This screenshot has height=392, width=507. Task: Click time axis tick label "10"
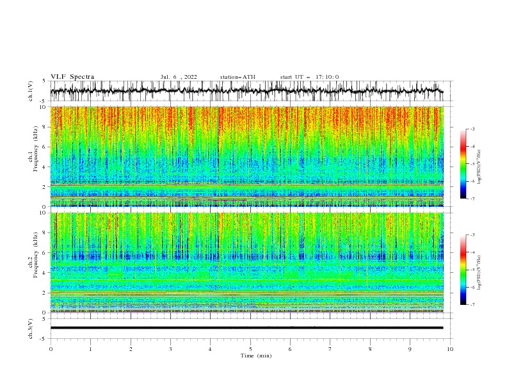(x=450, y=349)
